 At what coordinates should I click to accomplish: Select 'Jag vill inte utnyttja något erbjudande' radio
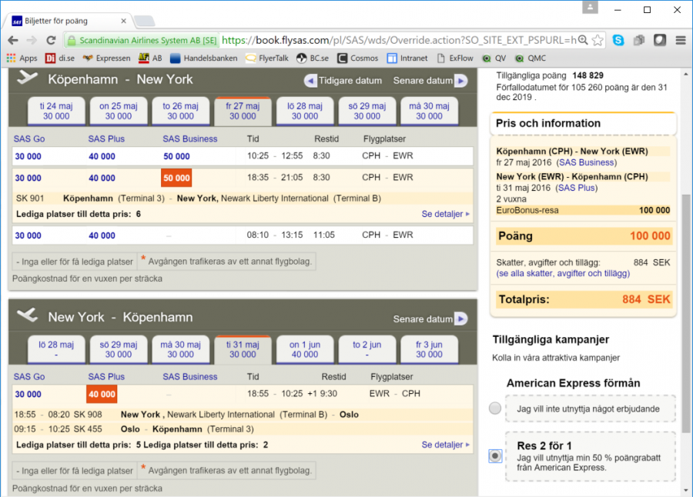495,408
